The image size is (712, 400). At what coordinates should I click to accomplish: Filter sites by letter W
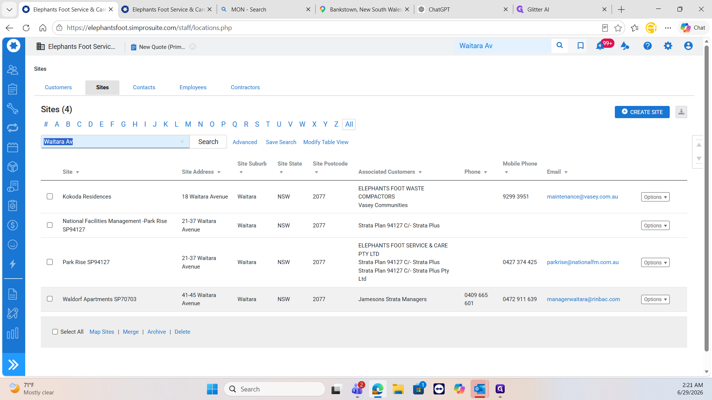302,124
